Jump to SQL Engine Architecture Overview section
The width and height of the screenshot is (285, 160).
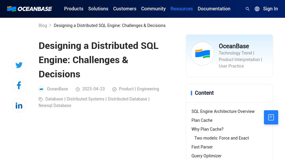tap(223, 111)
